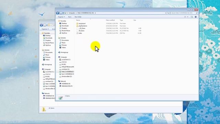
Task: Open the Organize menu
Action: pyautogui.click(x=61, y=17)
